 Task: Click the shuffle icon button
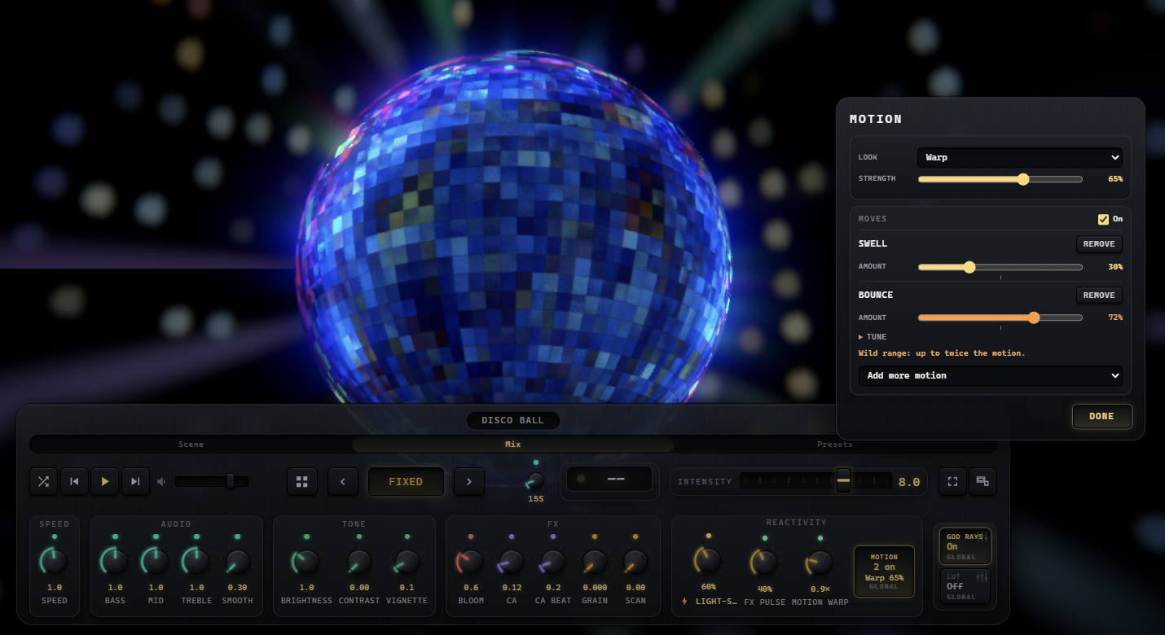43,481
